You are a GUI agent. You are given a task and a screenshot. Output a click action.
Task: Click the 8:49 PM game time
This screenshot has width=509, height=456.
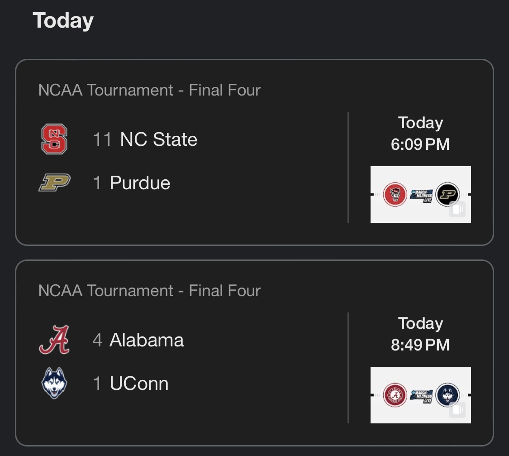[x=420, y=345]
